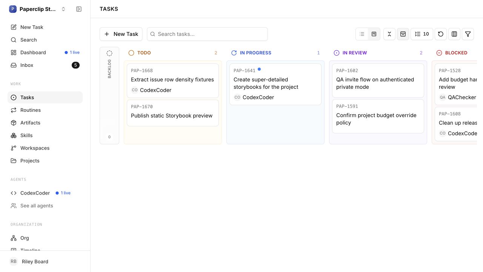Expand the collapsed Backlog column
The image size is (483, 272).
click(109, 96)
